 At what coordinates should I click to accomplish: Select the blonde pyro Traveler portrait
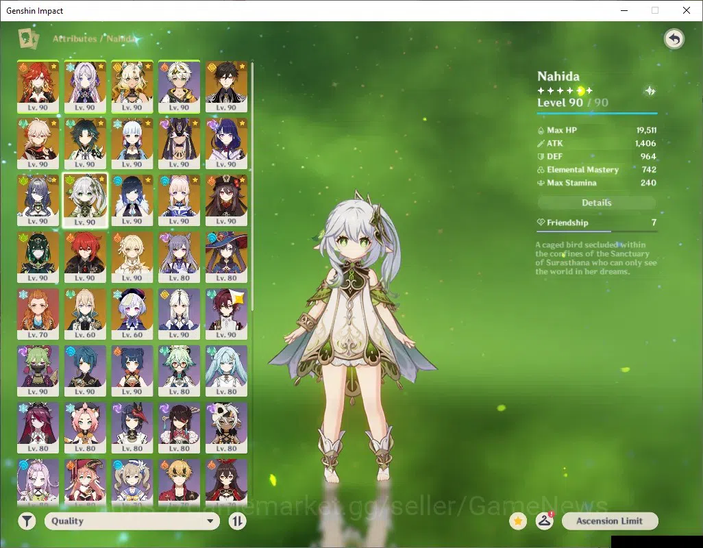tap(132, 257)
